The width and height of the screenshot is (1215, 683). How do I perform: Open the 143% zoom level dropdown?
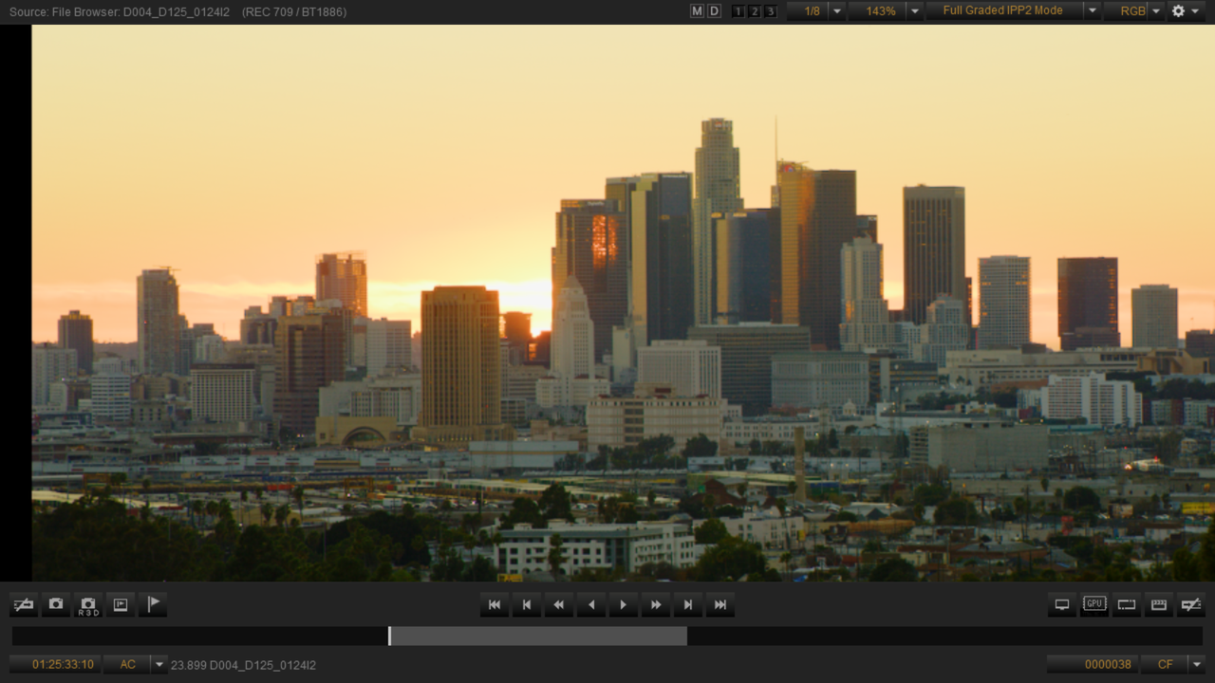913,11
